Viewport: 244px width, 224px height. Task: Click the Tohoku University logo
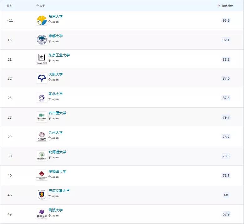click(x=42, y=98)
